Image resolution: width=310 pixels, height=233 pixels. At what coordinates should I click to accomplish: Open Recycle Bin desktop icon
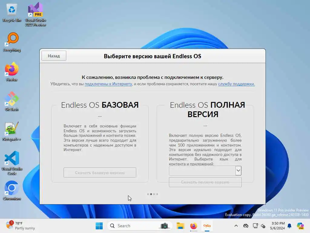[x=12, y=13]
